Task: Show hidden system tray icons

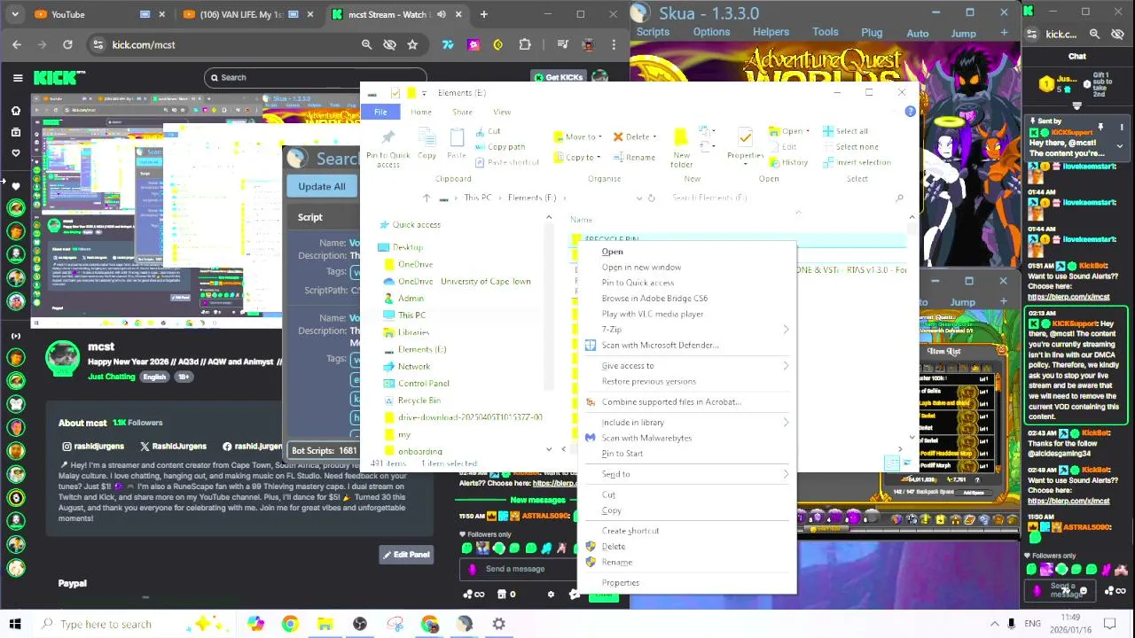Action: 995,624
